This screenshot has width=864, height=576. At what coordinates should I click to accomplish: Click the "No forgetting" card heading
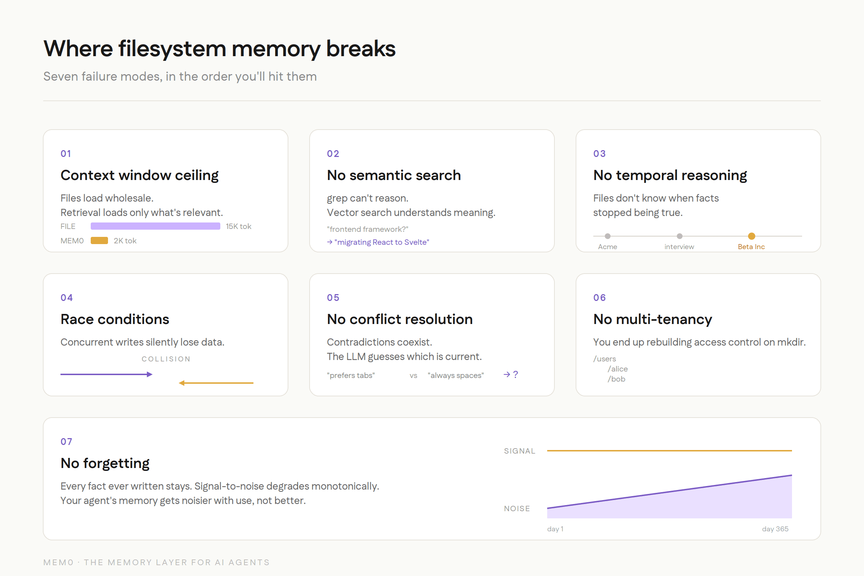105,463
